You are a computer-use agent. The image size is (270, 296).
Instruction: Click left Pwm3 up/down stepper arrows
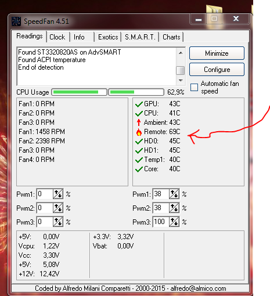tap(58, 222)
